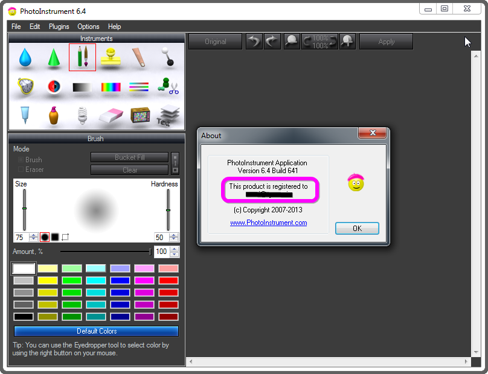
Task: Click the Clear button
Action: click(x=129, y=170)
